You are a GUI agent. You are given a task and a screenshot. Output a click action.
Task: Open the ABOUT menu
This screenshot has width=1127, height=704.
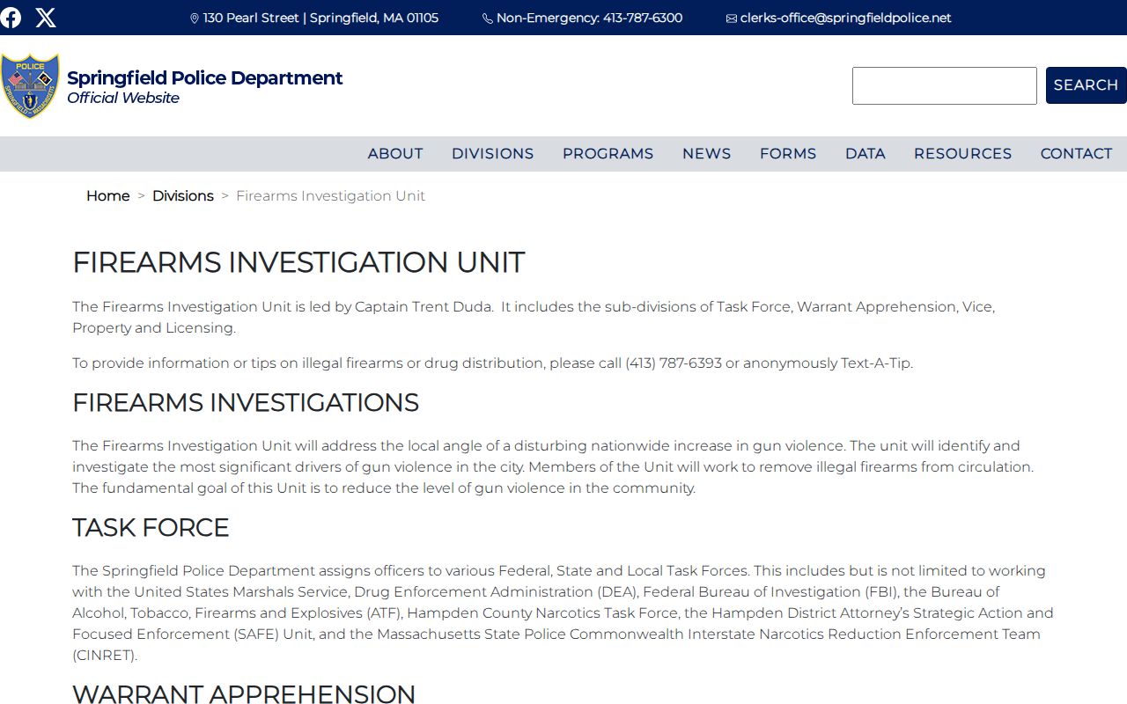(x=395, y=153)
